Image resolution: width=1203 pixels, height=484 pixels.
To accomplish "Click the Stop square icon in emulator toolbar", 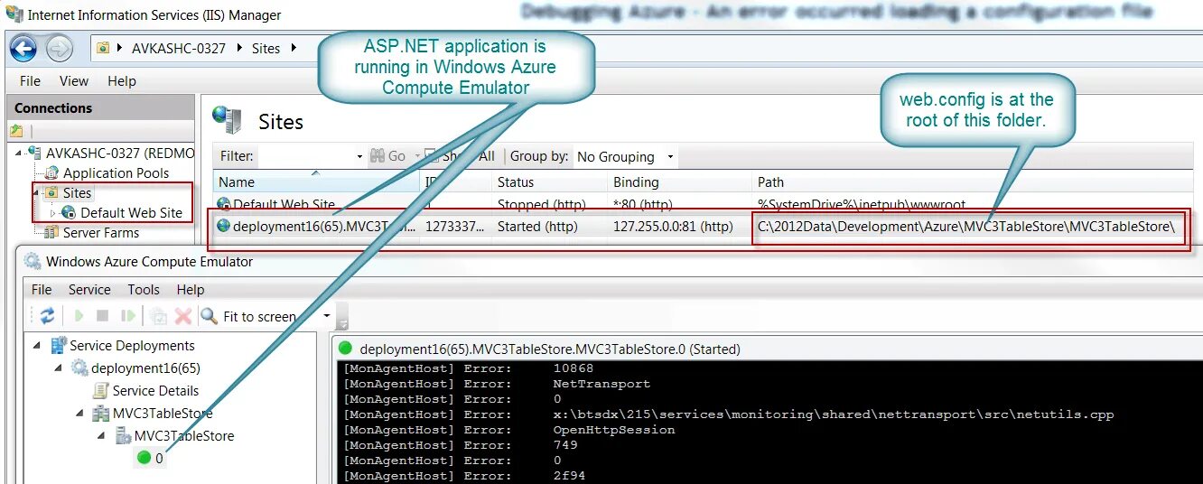I will (103, 316).
